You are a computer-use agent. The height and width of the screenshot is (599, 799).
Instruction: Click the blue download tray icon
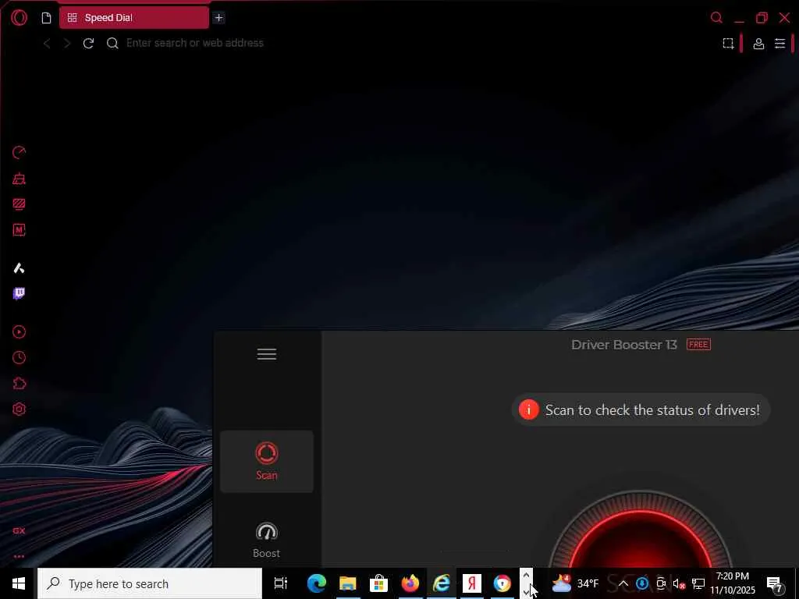(642, 583)
